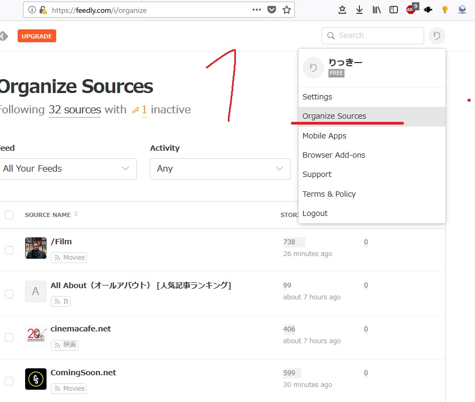Click the /Film source thumbnail

coord(36,248)
